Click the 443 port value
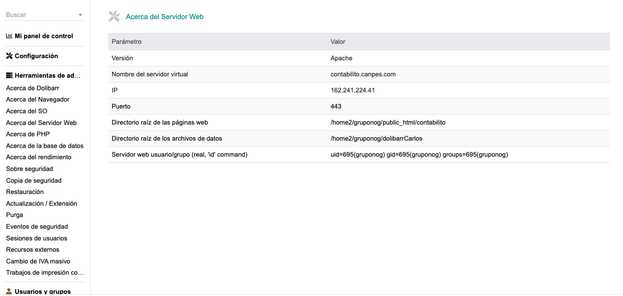Screen dimensions: 623x296 pos(336,106)
